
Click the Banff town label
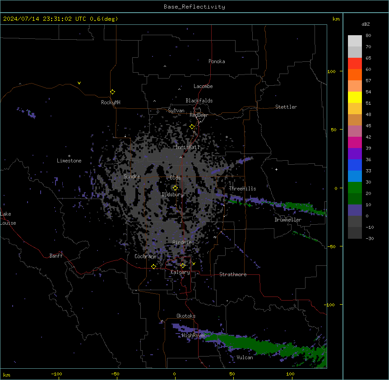click(x=56, y=256)
